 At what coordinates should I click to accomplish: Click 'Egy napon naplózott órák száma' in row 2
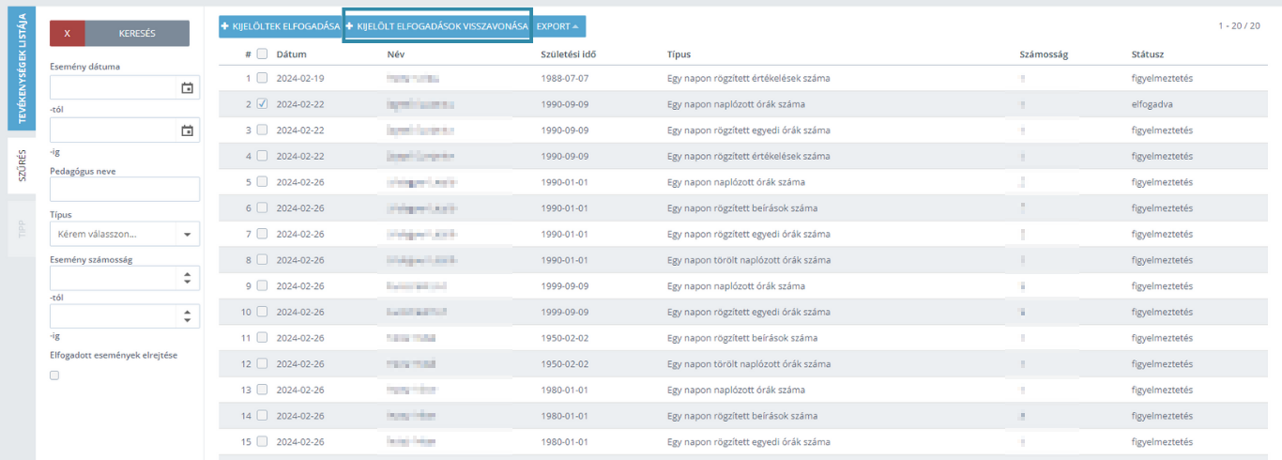736,104
